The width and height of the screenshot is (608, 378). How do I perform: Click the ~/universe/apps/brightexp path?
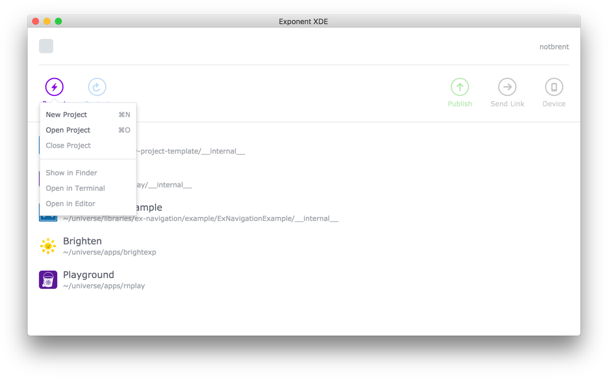109,252
